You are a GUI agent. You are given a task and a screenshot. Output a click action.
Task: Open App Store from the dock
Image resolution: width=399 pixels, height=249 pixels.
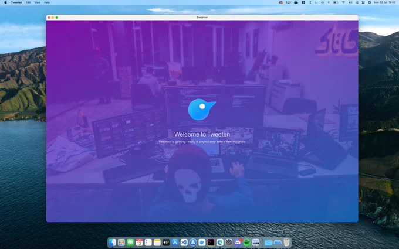[x=175, y=243]
